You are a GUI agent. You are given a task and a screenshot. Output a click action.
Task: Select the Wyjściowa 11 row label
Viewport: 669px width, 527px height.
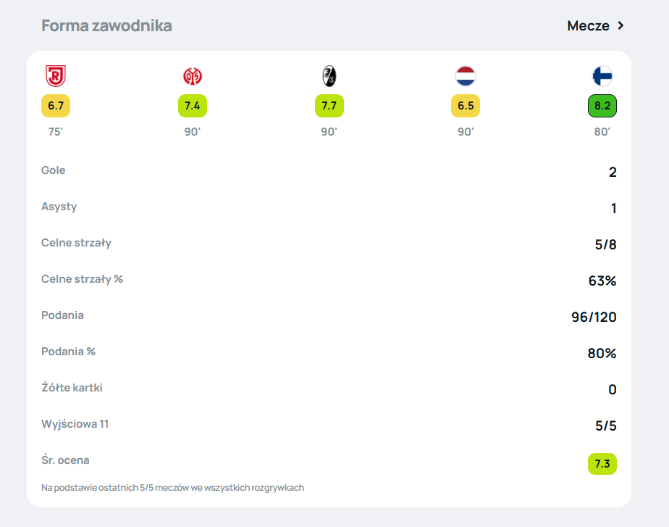pos(75,424)
